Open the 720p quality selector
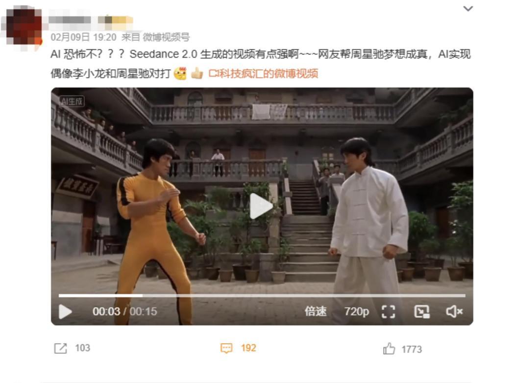Screen dimensions: 514x383 [357, 311]
